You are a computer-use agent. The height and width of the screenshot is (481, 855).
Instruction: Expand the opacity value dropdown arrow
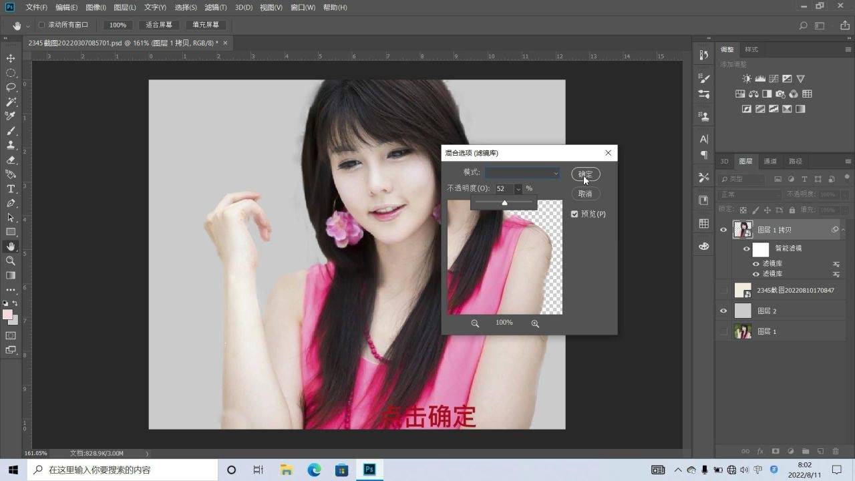(x=518, y=189)
